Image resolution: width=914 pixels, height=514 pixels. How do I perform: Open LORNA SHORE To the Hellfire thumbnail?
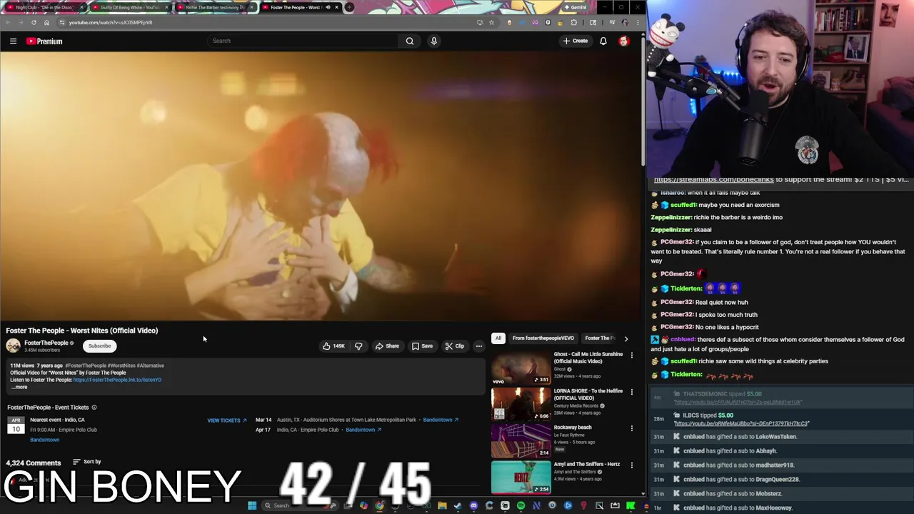pyautogui.click(x=521, y=404)
